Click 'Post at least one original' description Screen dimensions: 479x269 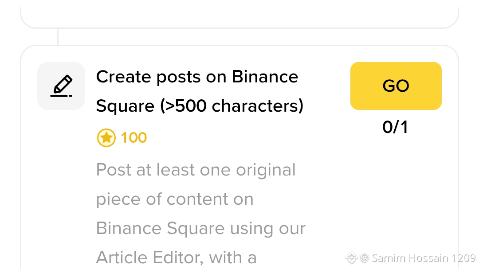196,170
